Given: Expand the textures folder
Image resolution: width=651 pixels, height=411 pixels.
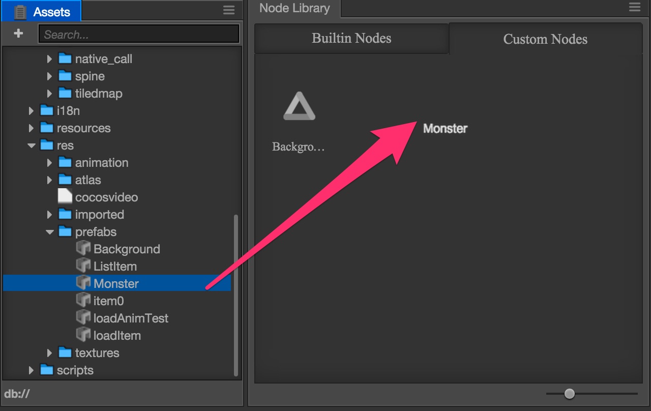Looking at the screenshot, I should pos(49,353).
